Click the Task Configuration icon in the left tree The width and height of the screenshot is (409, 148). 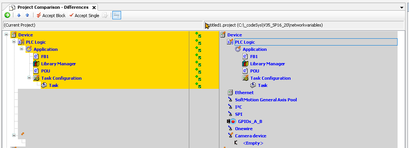coord(36,78)
